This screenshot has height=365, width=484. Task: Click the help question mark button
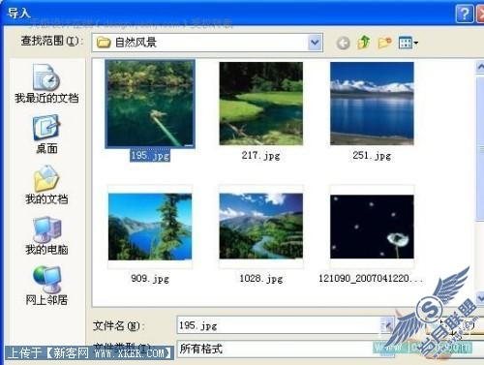pyautogui.click(x=465, y=14)
